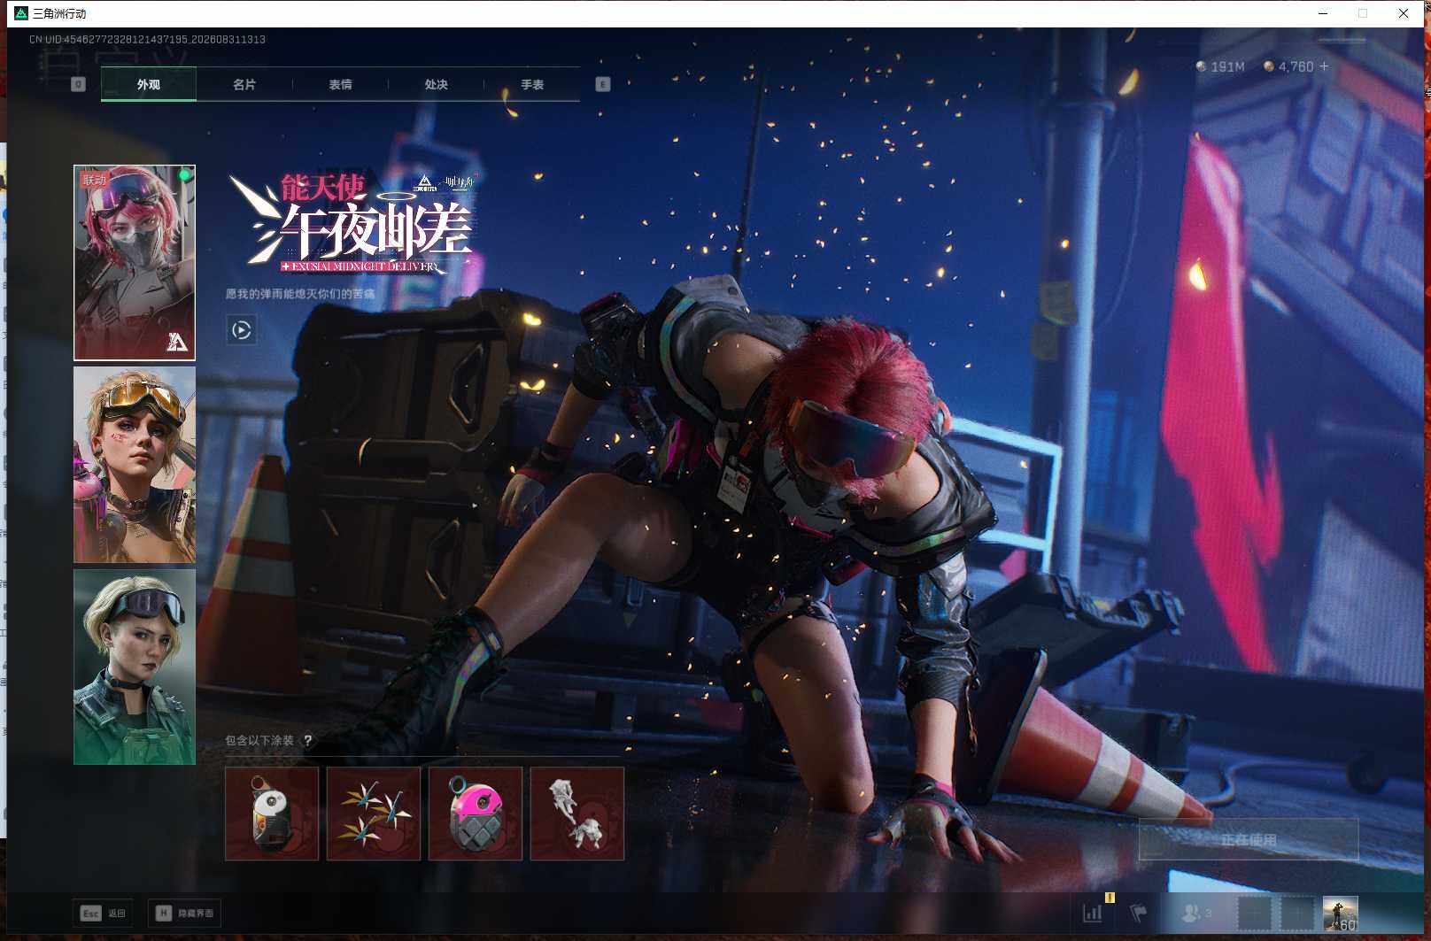Click the H 隐藏界面 button

click(184, 913)
